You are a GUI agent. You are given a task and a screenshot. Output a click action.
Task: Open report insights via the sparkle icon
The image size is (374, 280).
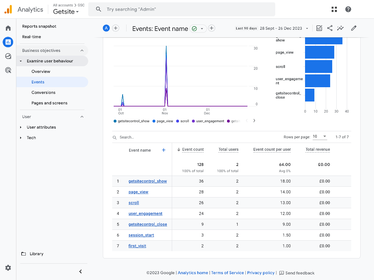(x=340, y=28)
